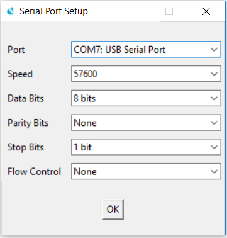Confirm settings with the OK button
The image size is (227, 238).
point(113,209)
